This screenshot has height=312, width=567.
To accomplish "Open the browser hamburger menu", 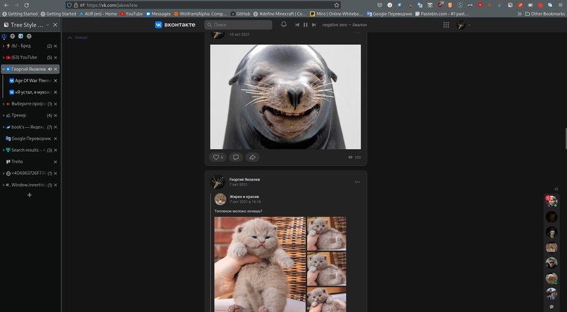I will (560, 5).
